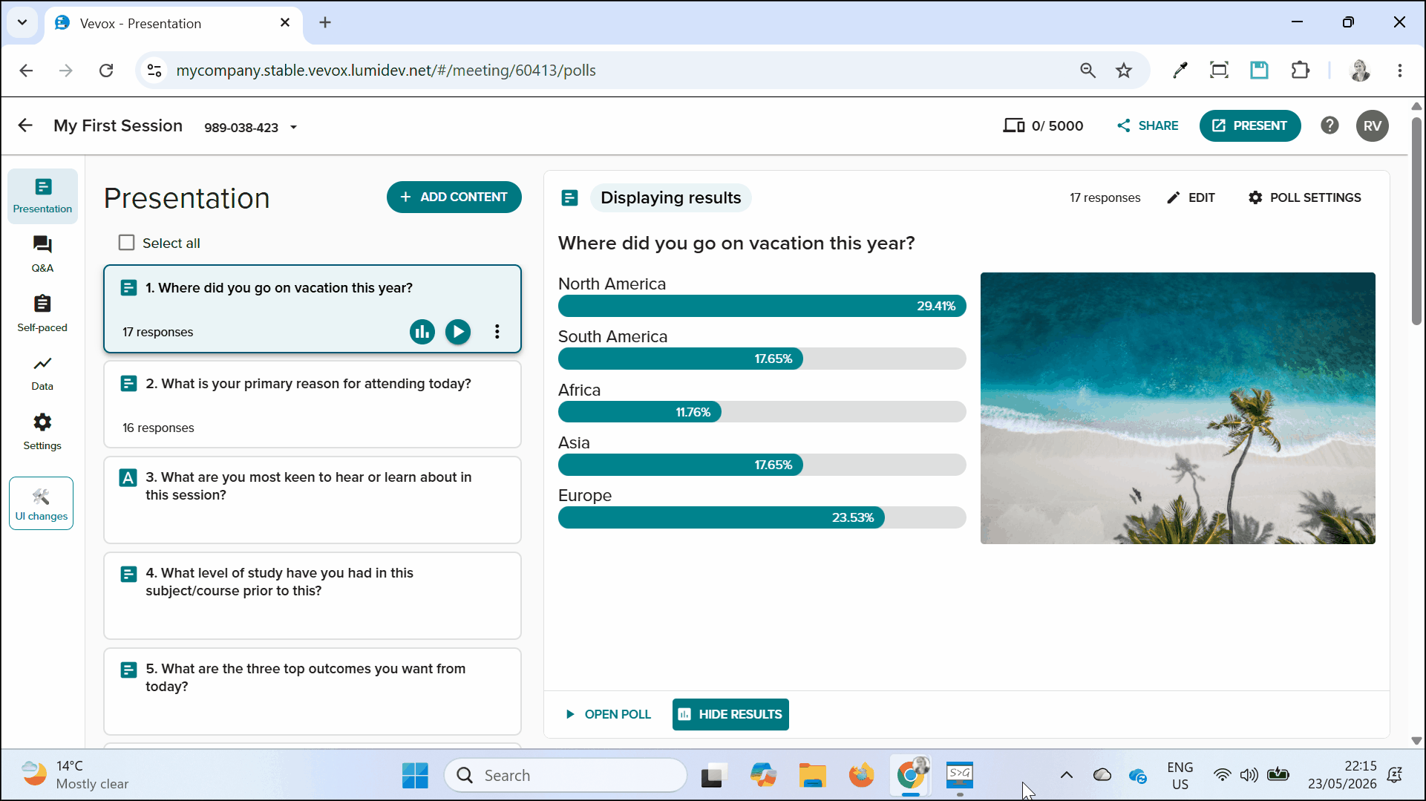Expand the session ID 989-038-423 dropdown

(293, 127)
